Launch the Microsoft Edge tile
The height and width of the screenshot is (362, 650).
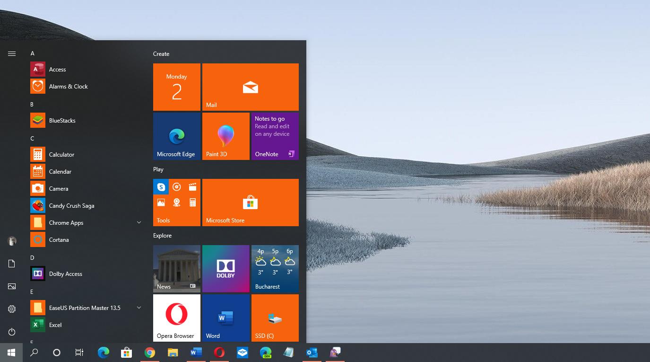177,136
